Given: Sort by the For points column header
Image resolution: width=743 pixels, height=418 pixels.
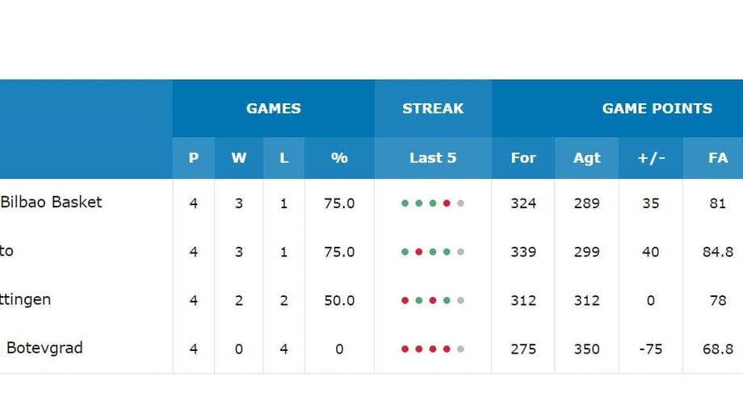Looking at the screenshot, I should 523,158.
